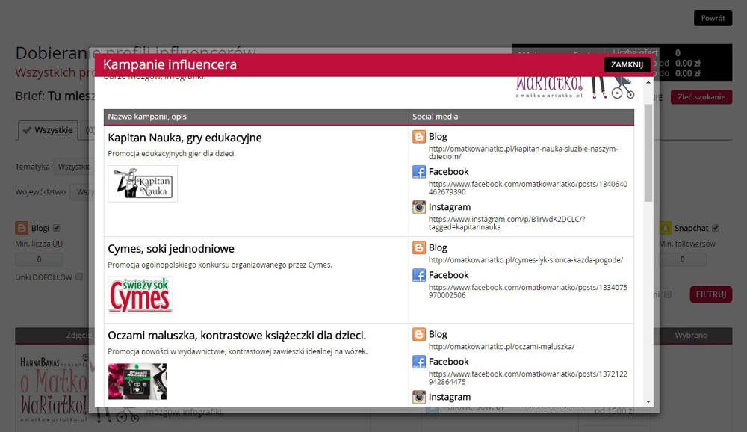Open the cymes-lyk-slonca blog link
Viewport: 747px width, 432px height.
(x=525, y=260)
